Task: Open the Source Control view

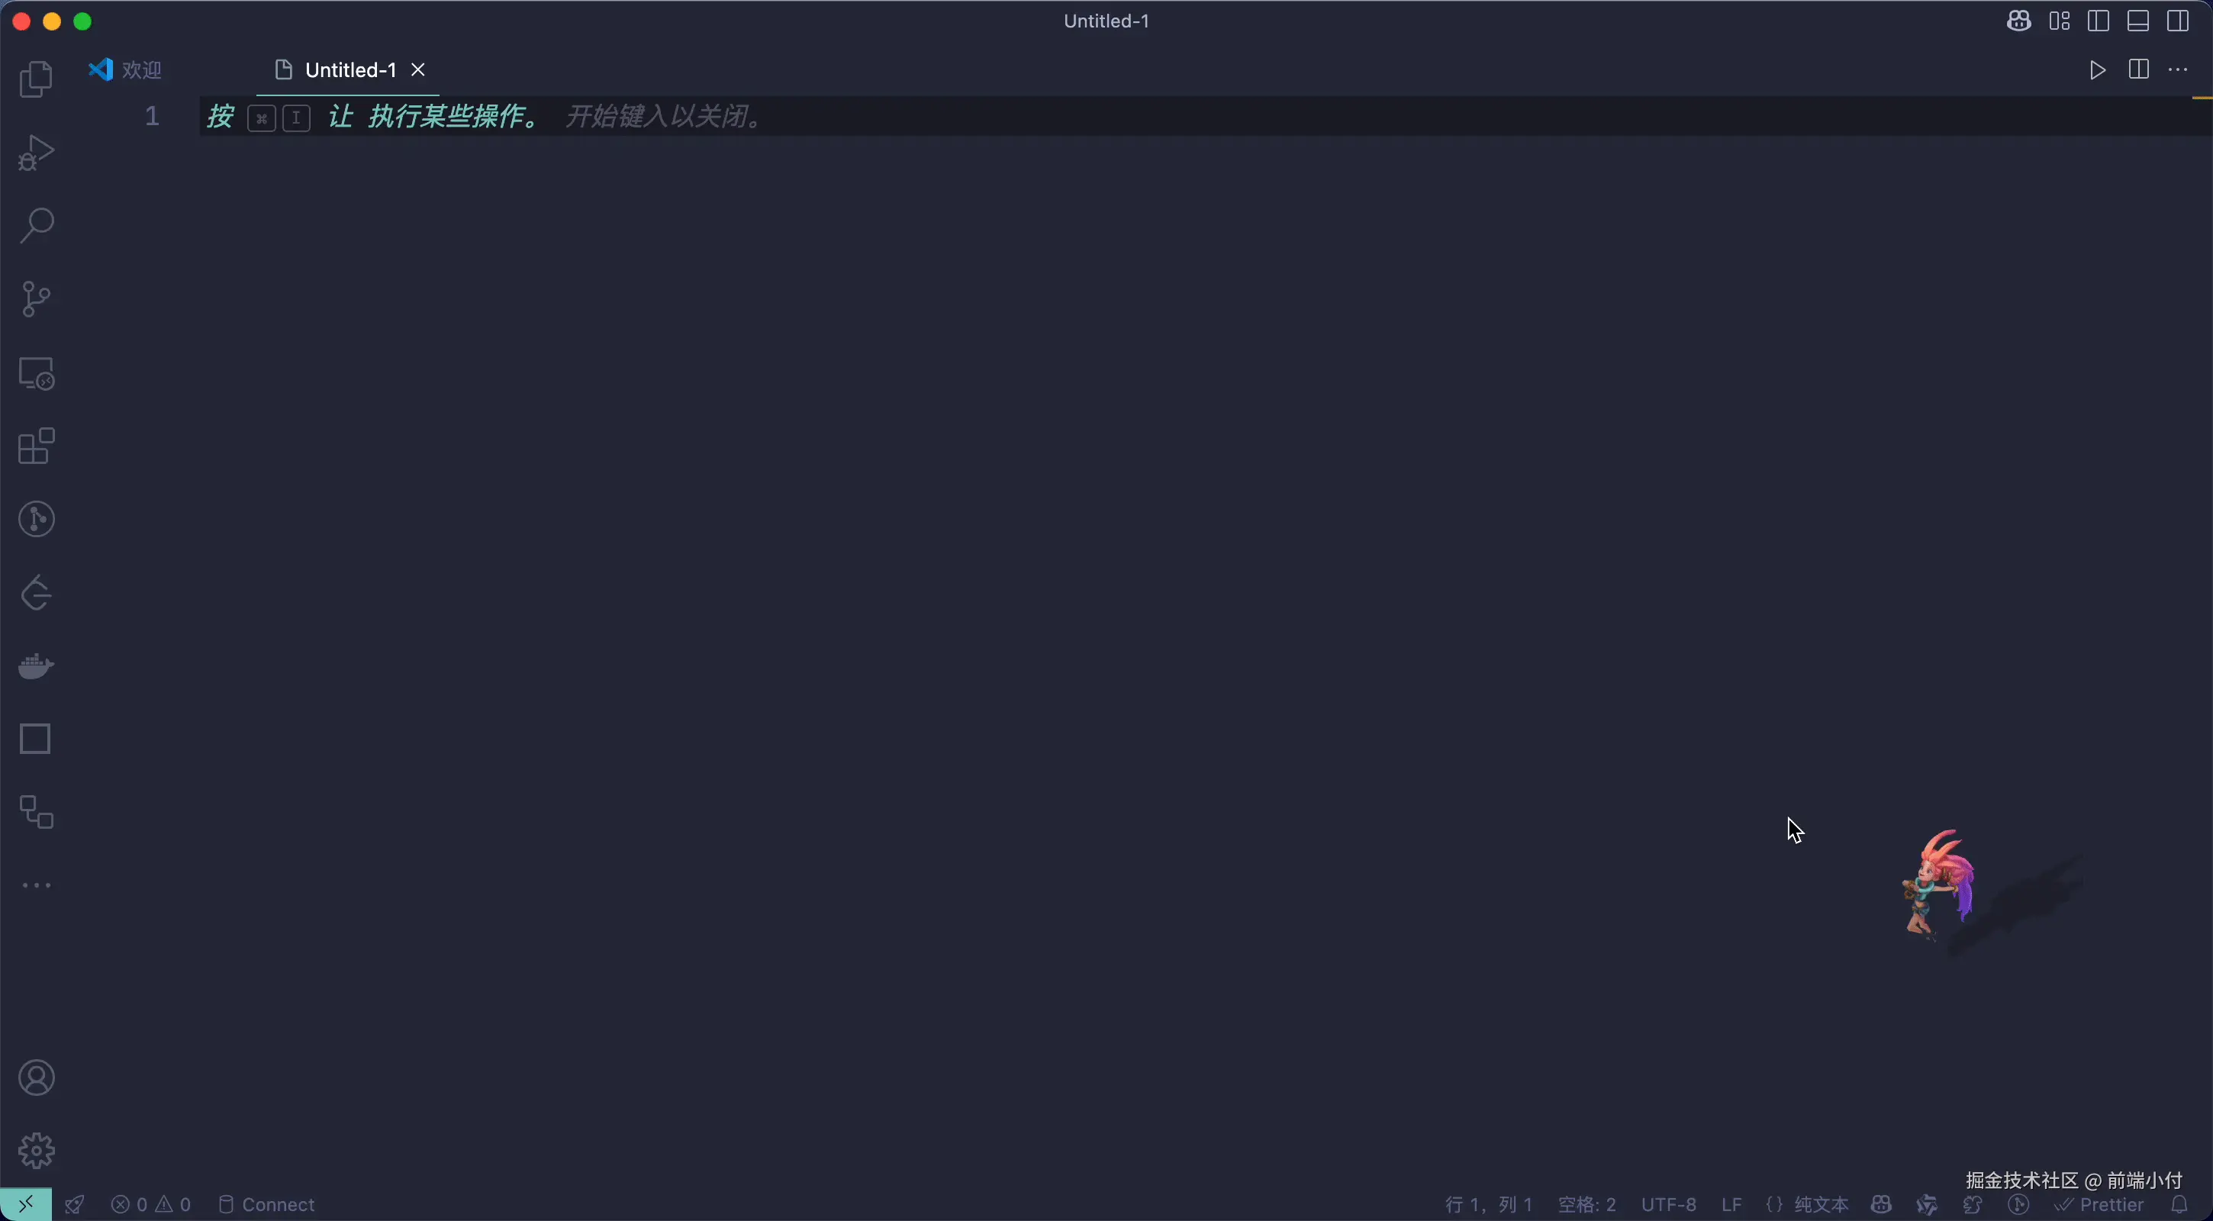Action: click(36, 298)
